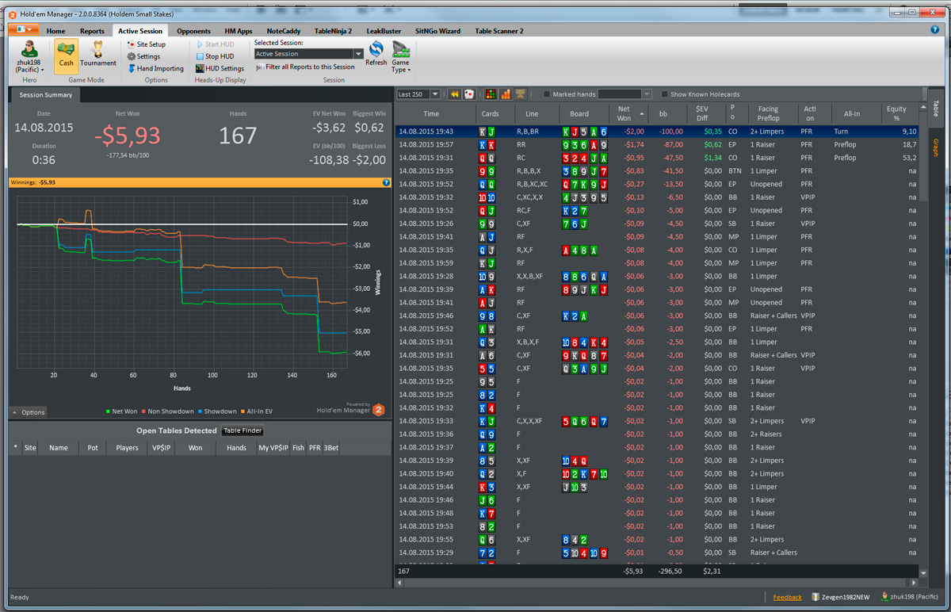The height and width of the screenshot is (612, 951).
Task: Click the 3Bet column in Open Tables
Action: tap(330, 448)
